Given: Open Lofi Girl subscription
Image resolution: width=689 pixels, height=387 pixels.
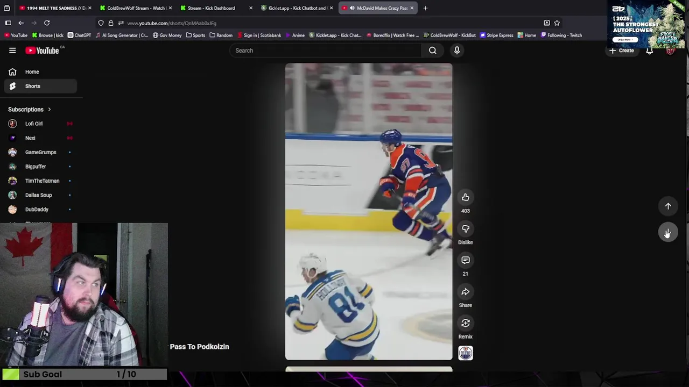Looking at the screenshot, I should (40, 124).
